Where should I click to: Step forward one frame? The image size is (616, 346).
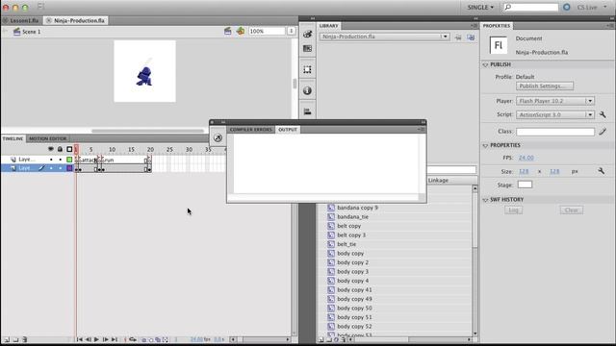coord(105,339)
